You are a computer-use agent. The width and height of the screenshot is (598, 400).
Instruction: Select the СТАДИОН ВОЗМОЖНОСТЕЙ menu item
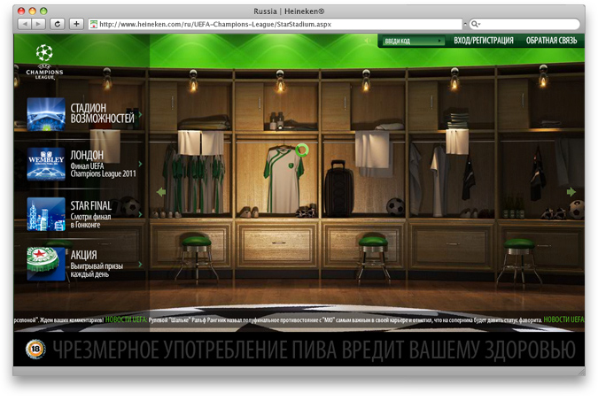[102, 113]
